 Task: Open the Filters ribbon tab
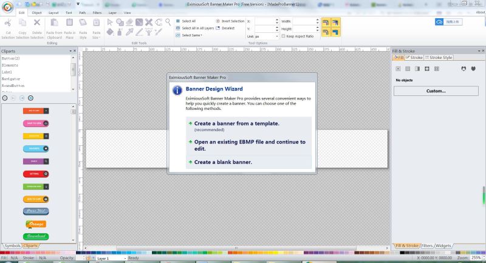pyautogui.click(x=97, y=13)
